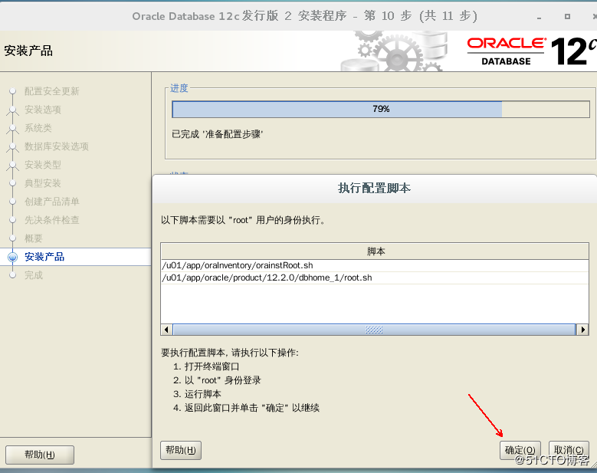The image size is (597, 473).
Task: Select the dbhome_1/root.sh script row
Action: tap(375, 278)
